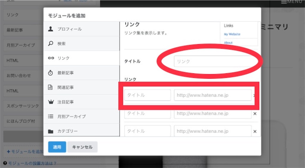Choose the 最新記事 module in the dialog list
This screenshot has height=168, width=305.
[82, 73]
